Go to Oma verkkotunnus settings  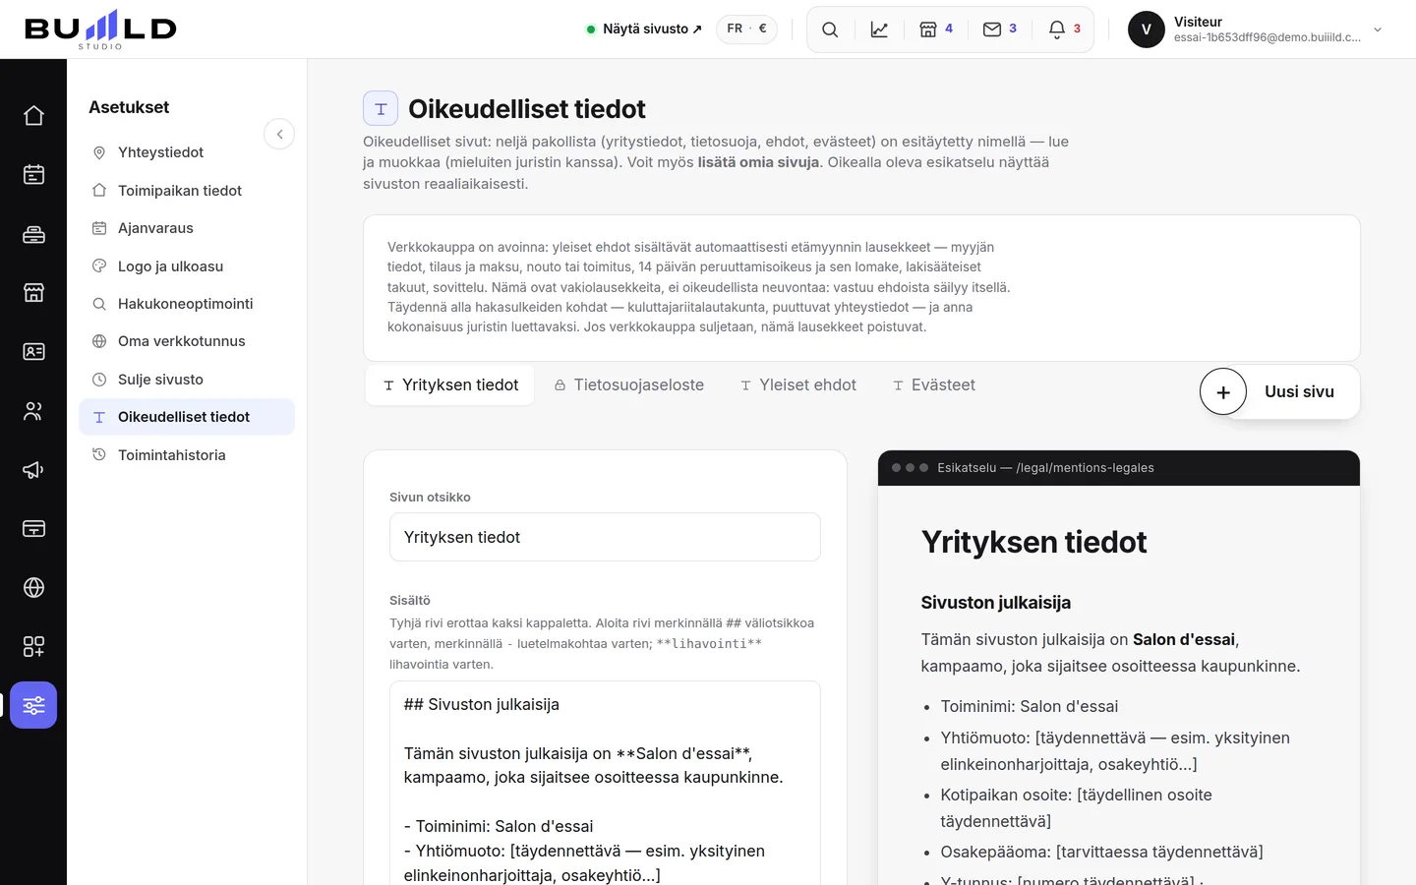[187, 341]
